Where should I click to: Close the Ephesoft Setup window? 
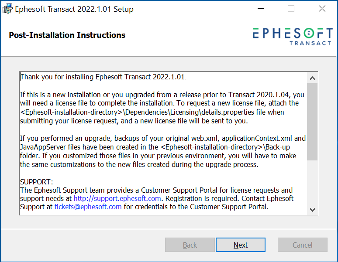[322, 9]
